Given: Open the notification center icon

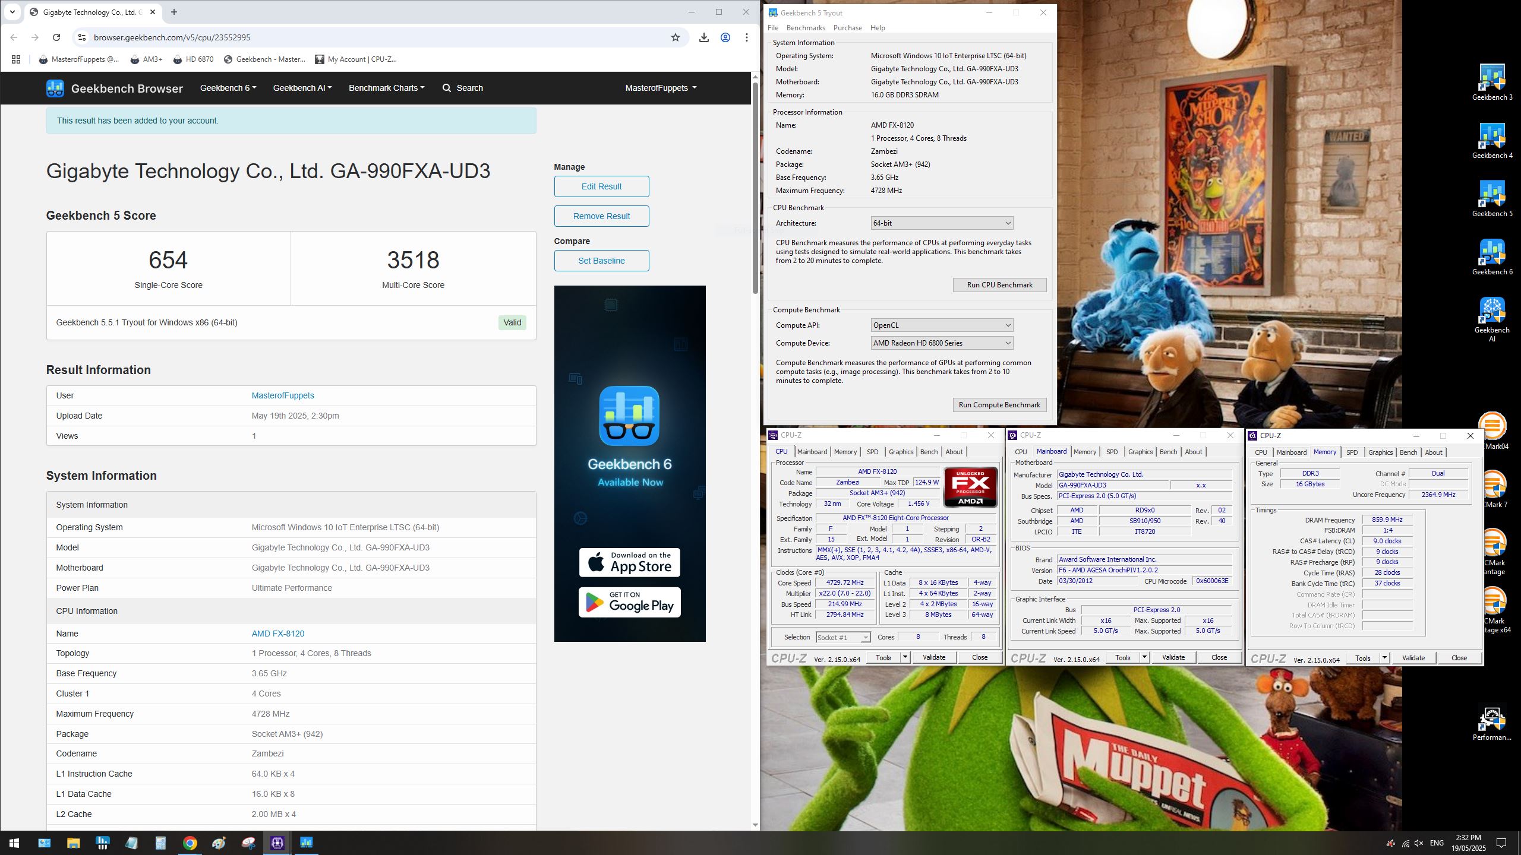Looking at the screenshot, I should pos(1501,843).
